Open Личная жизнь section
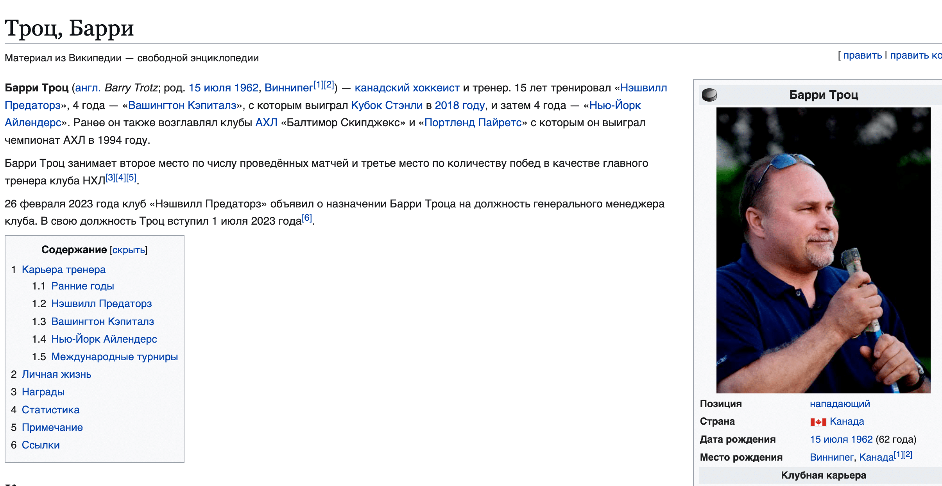The image size is (942, 486). click(56, 374)
